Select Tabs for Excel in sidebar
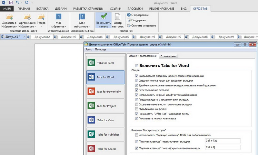 point(105,63)
